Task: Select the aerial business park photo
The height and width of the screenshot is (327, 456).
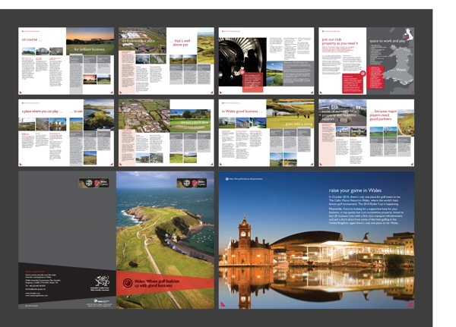Action: pyautogui.click(x=144, y=116)
